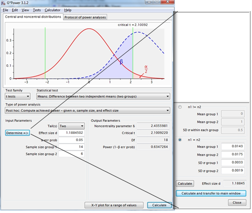Close the G*Power window
The width and height of the screenshot is (252, 213).
167,2
